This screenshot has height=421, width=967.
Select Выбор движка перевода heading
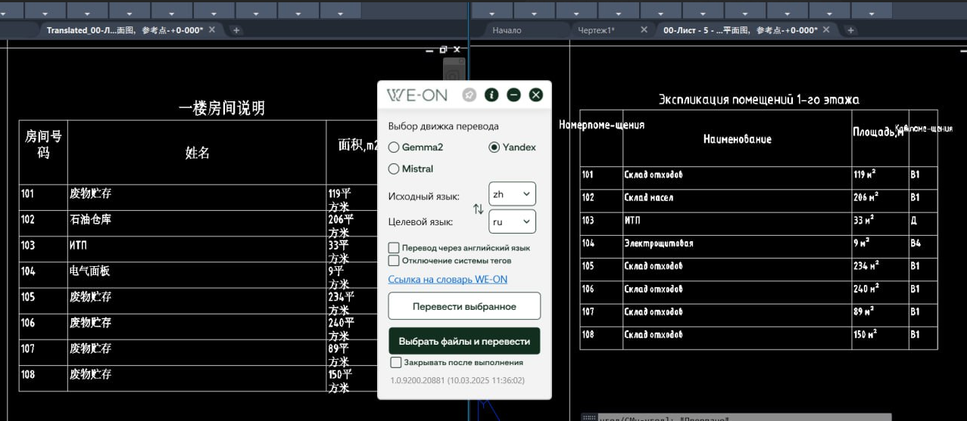pyautogui.click(x=443, y=126)
